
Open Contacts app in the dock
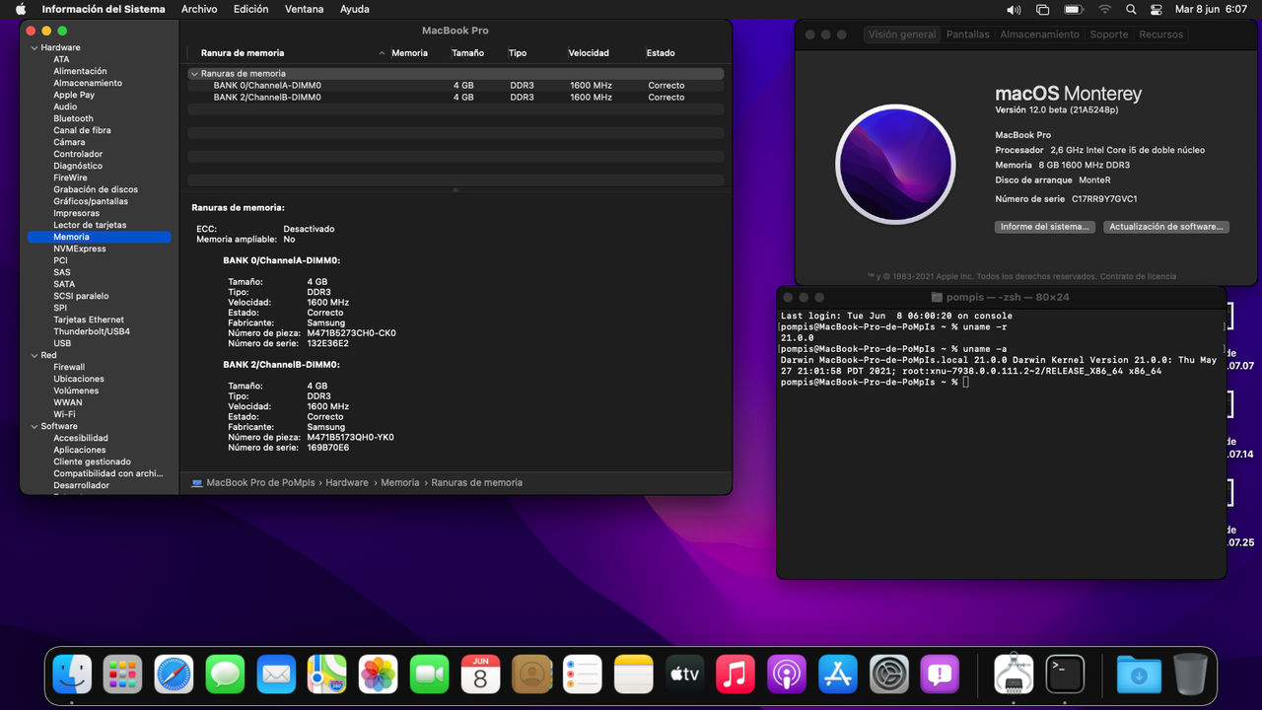click(531, 674)
